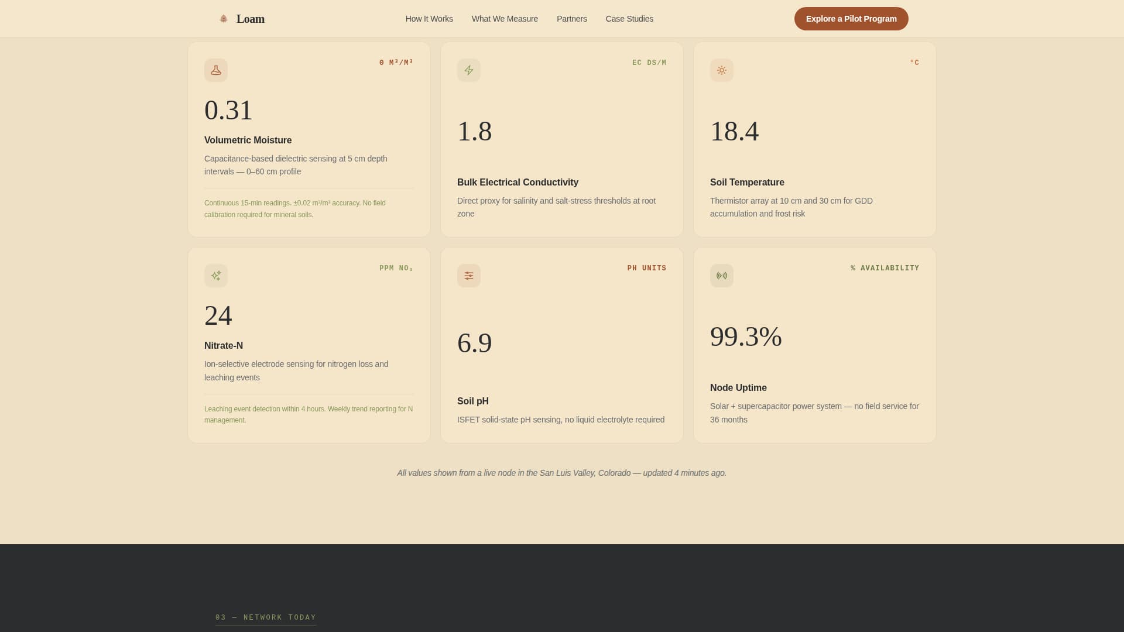Viewport: 1124px width, 632px height.
Task: Click the Nitrate-N heading
Action: click(x=224, y=346)
